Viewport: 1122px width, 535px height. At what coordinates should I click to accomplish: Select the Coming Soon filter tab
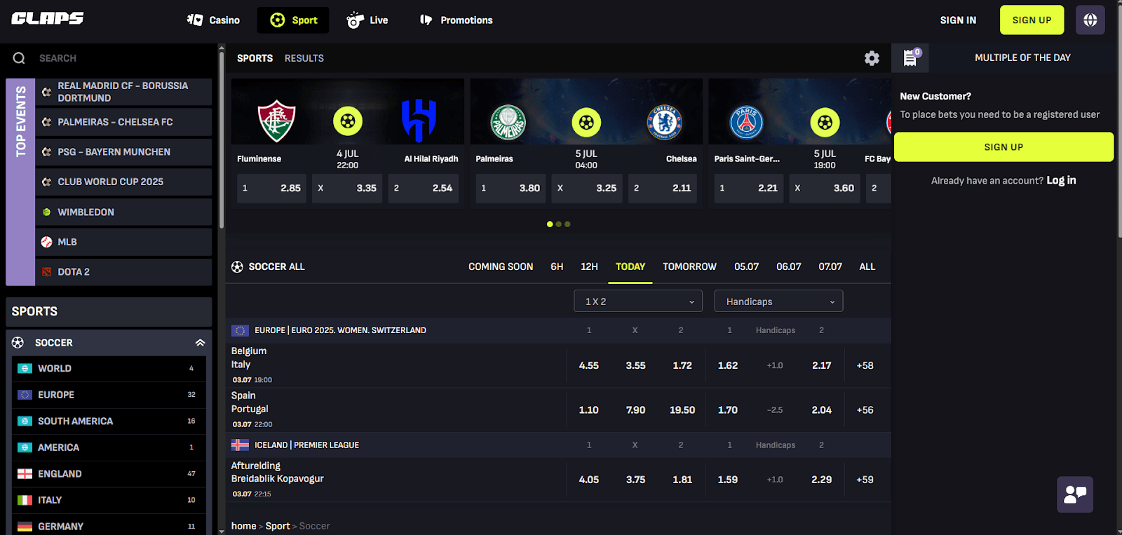501,266
